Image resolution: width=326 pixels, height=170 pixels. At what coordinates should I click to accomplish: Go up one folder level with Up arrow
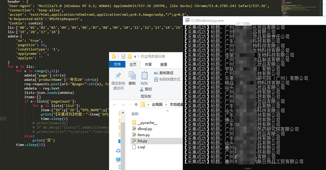(136, 105)
